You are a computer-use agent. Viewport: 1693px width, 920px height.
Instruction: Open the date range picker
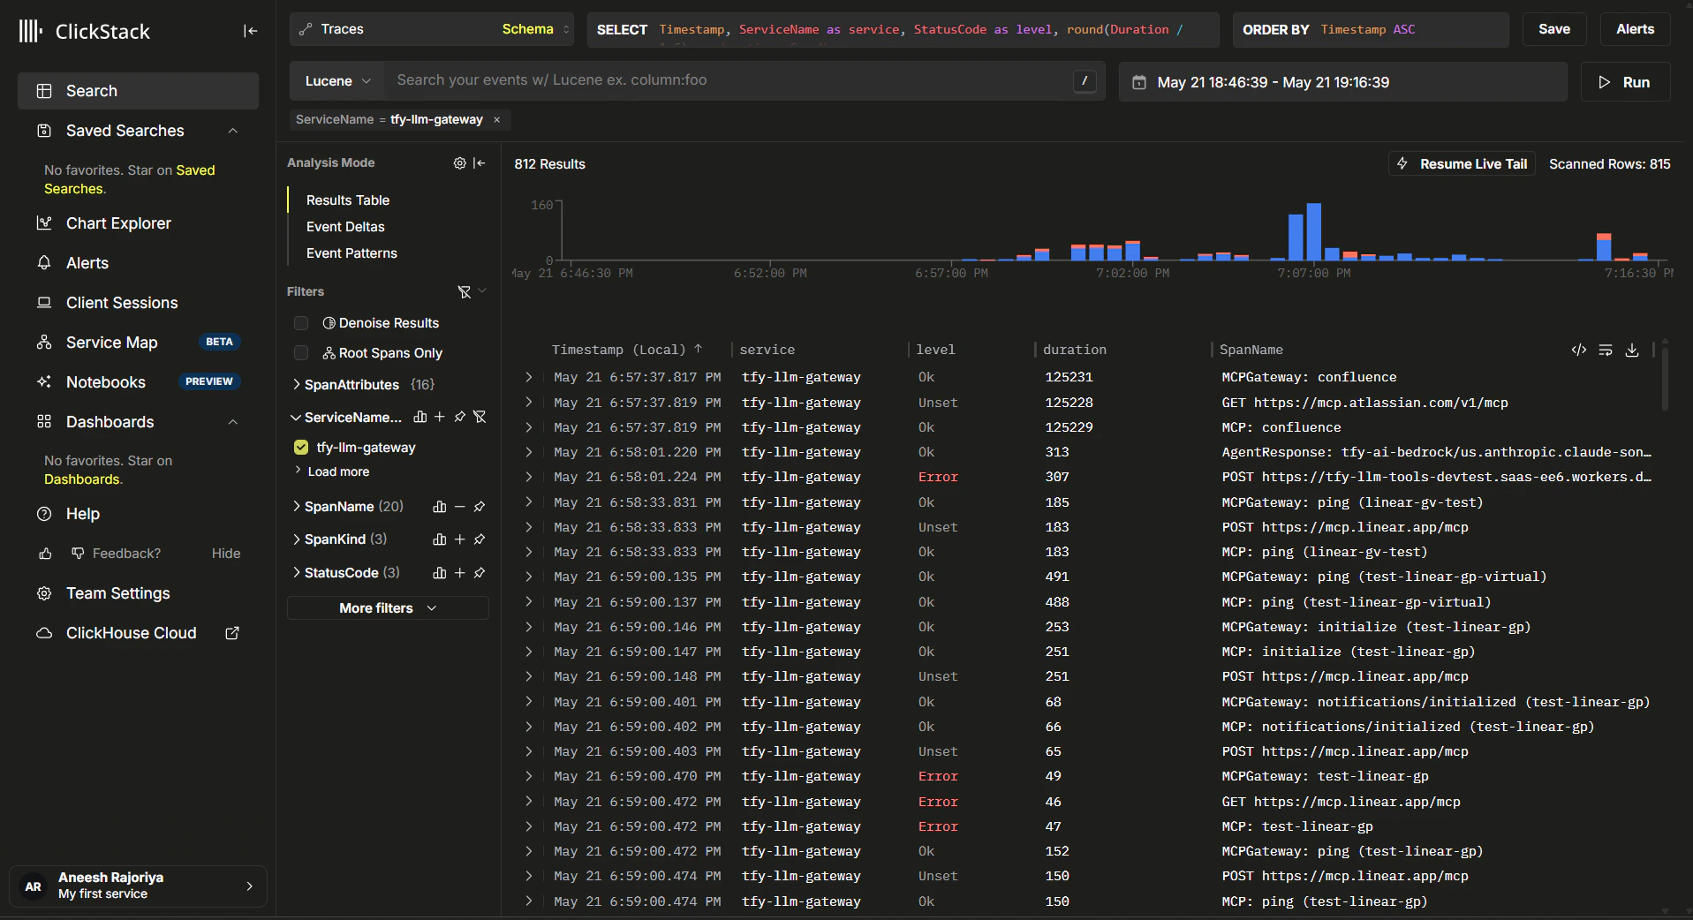[1342, 82]
